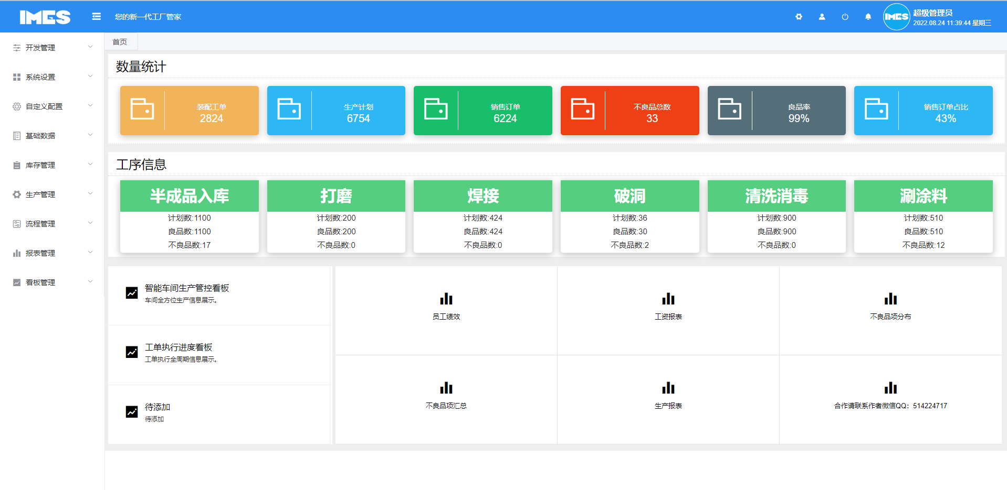Viewport: 1007px width, 490px height.
Task: Click the IMES round avatar logo
Action: click(896, 17)
